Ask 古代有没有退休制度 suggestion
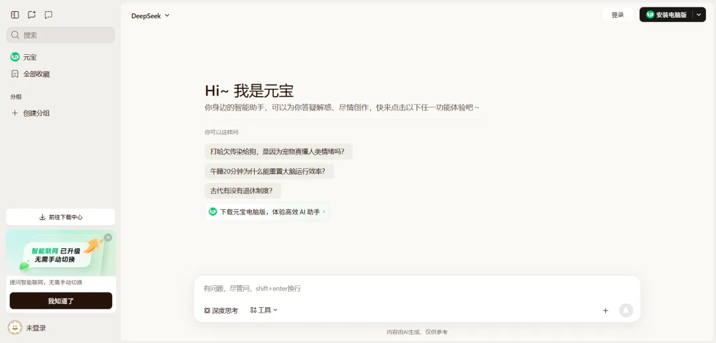 point(242,191)
